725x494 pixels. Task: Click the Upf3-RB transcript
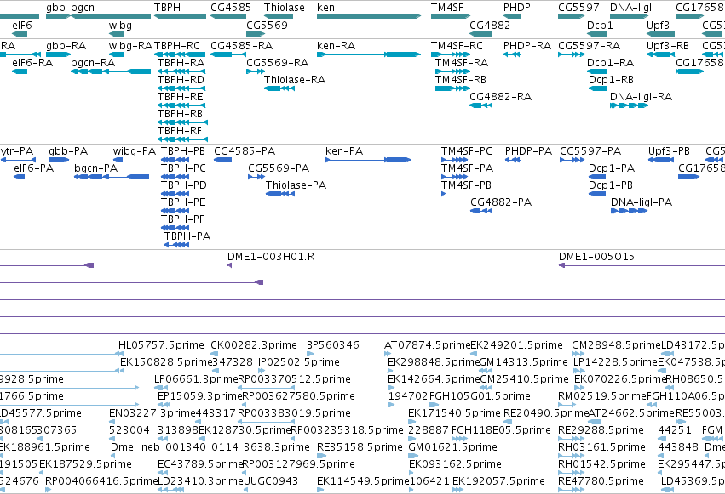coord(660,54)
